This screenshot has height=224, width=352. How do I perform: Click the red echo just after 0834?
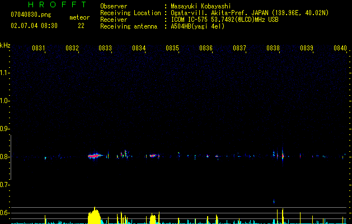tap(153, 156)
